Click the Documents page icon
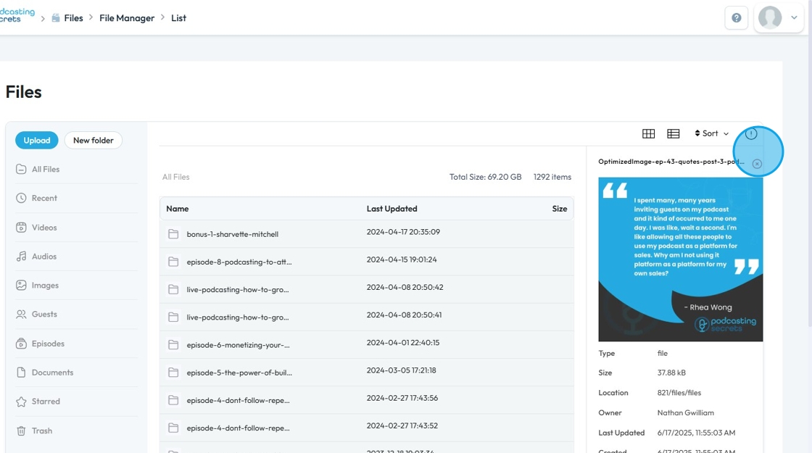812x453 pixels. tap(21, 373)
